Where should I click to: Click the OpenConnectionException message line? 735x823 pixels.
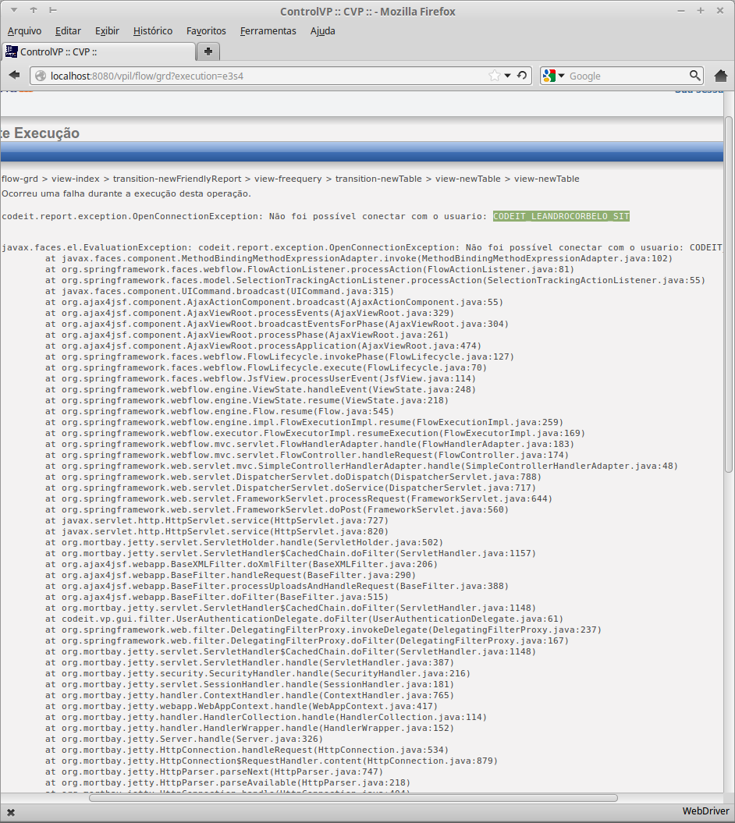[x=315, y=216]
